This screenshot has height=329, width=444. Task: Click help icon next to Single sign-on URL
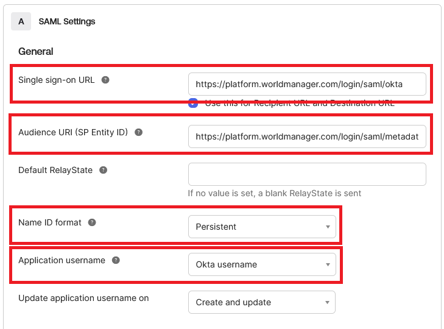[x=105, y=80]
